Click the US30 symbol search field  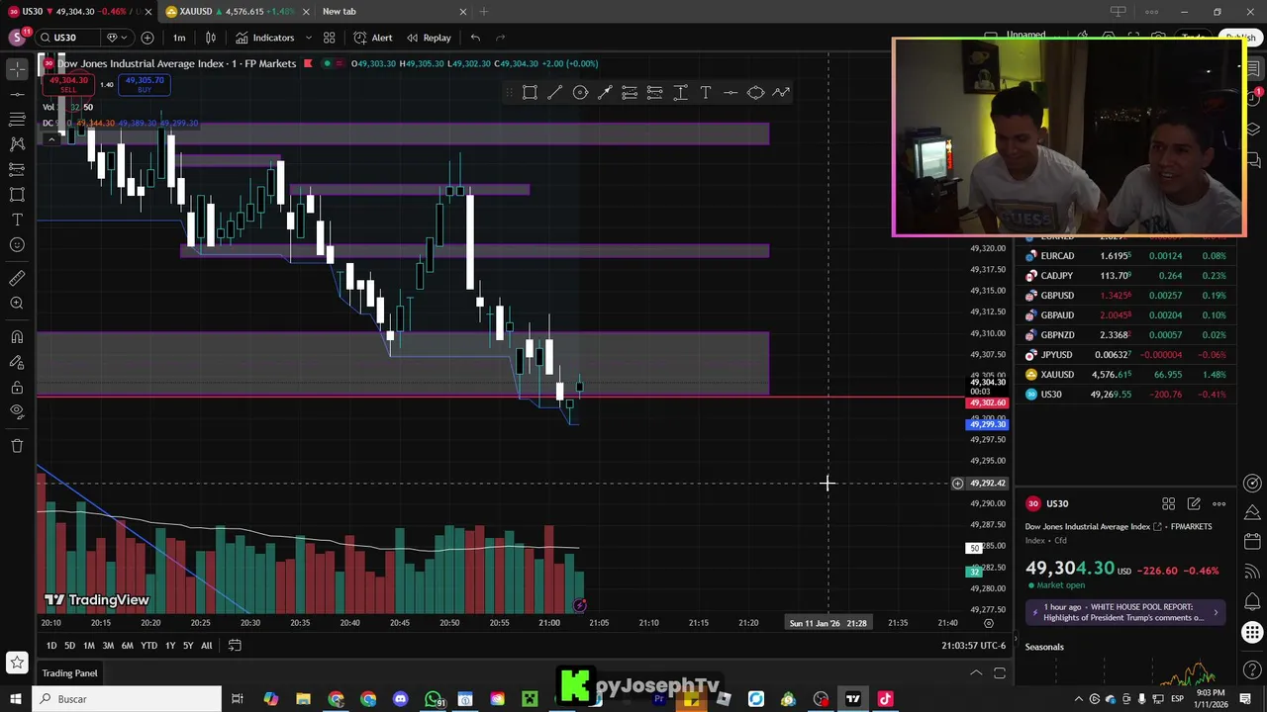(67, 38)
